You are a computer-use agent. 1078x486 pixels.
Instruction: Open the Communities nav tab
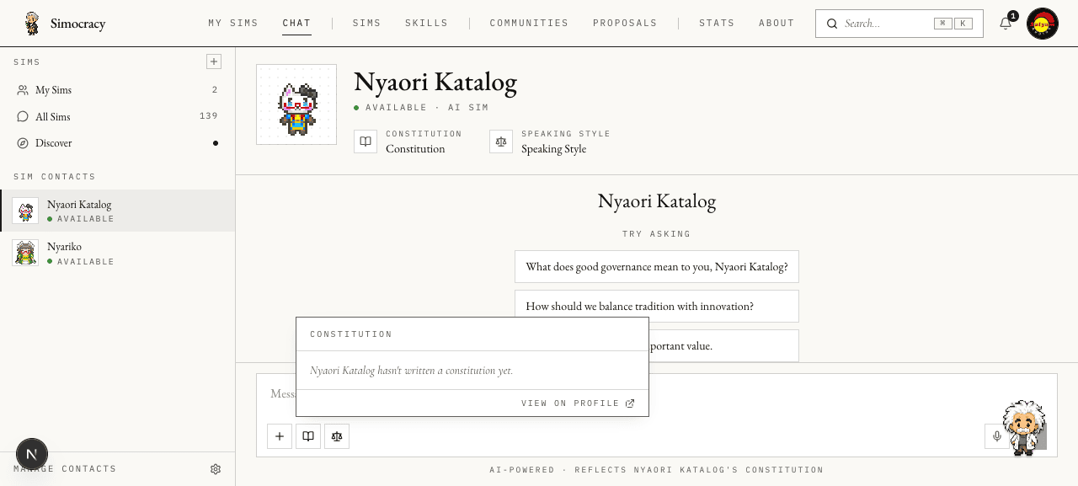(529, 24)
